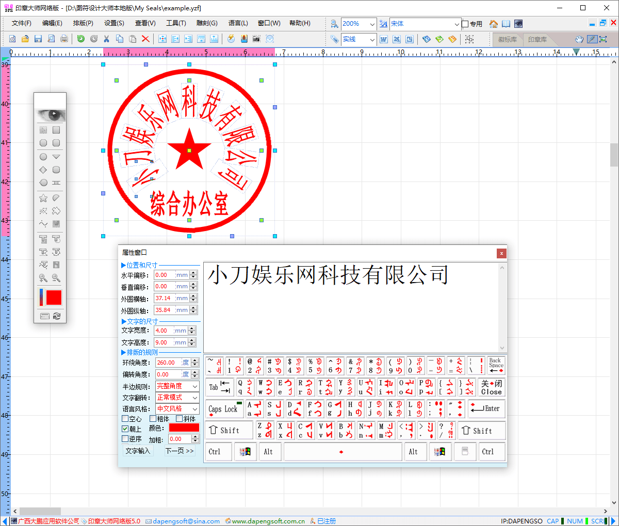Image resolution: width=619 pixels, height=526 pixels.
Task: Select the Undo icon on the toolbar
Action: [x=81, y=39]
